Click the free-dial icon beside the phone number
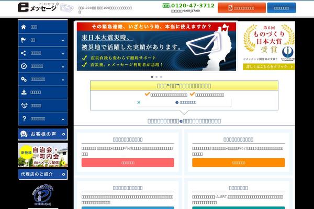 coord(166,6)
